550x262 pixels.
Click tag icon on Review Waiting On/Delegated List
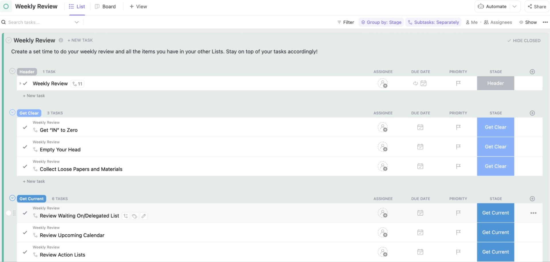pos(135,216)
